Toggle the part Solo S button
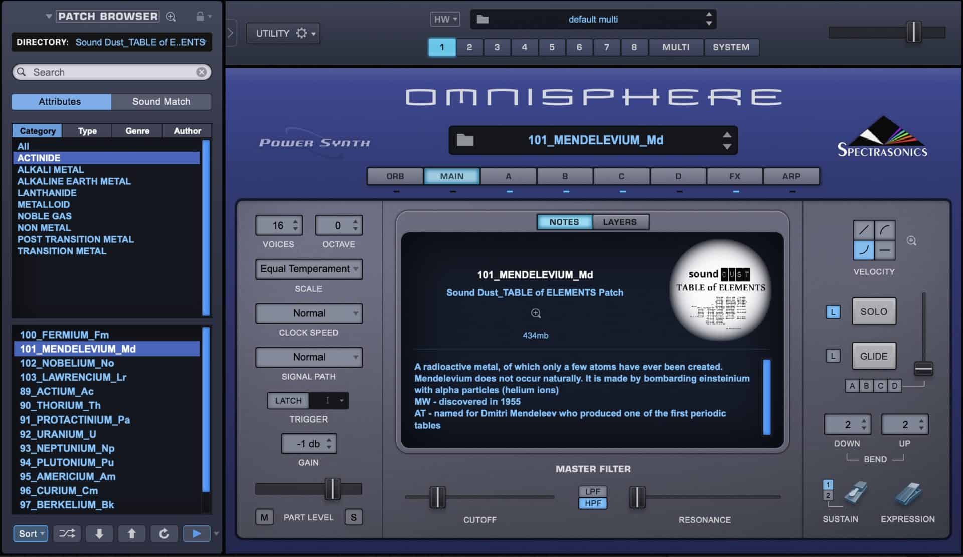This screenshot has height=557, width=963. pyautogui.click(x=353, y=517)
